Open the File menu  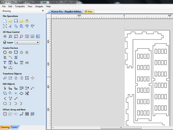tap(4, 6)
